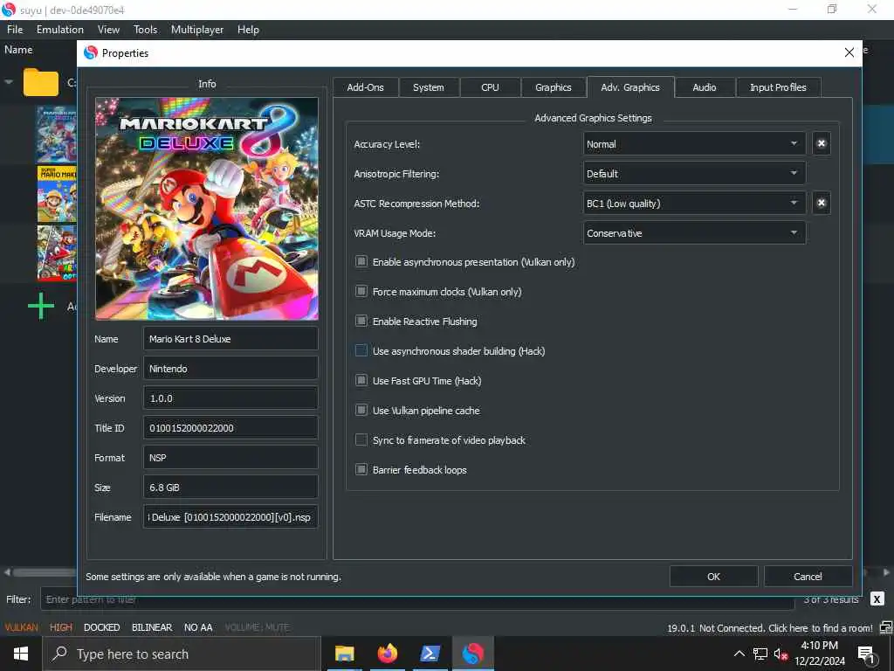Image resolution: width=894 pixels, height=671 pixels.
Task: Open the Emulation menu
Action: tap(60, 30)
